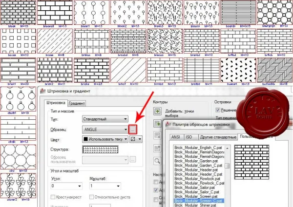Switch to the Градиент tab
This screenshot has height=207, width=293.
click(77, 103)
